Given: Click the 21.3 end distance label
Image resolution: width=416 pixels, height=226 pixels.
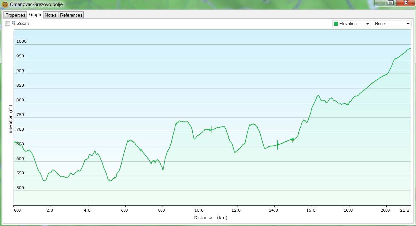Looking at the screenshot, I should coord(405,210).
